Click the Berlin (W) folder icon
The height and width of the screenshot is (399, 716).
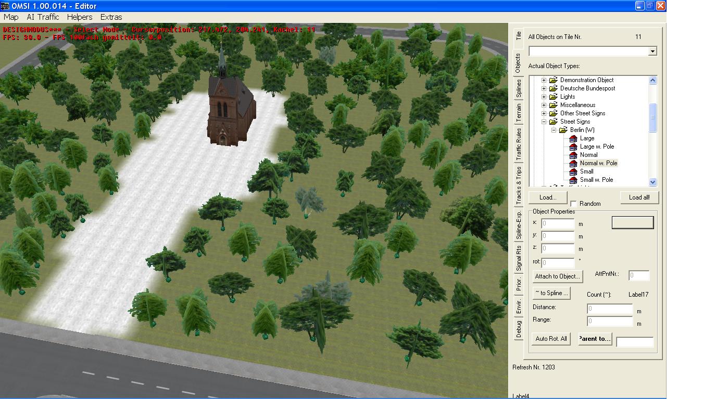[563, 130]
